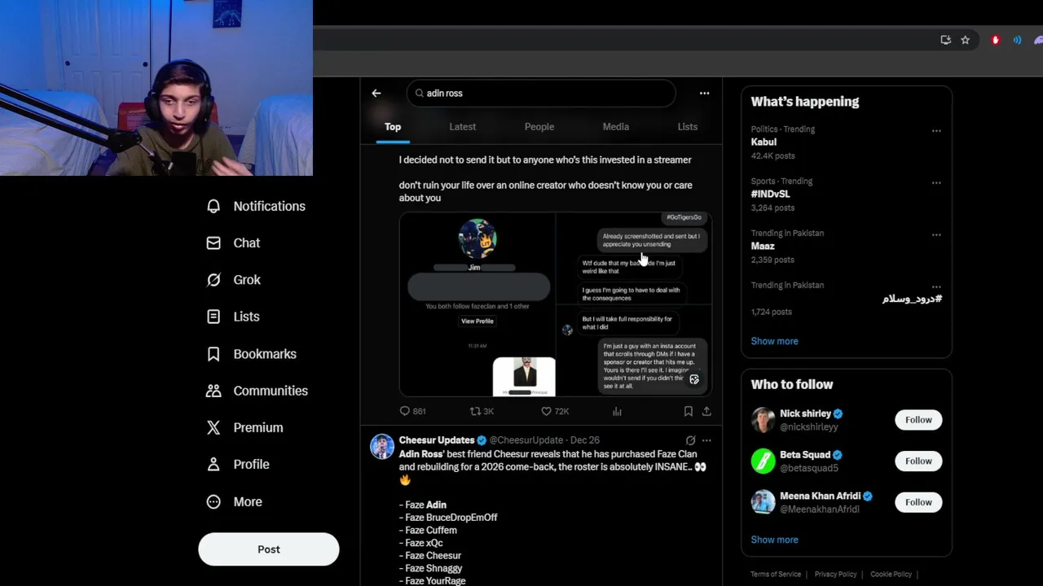Open DM conversation screenshot image
This screenshot has height=586, width=1043.
pyautogui.click(x=634, y=304)
